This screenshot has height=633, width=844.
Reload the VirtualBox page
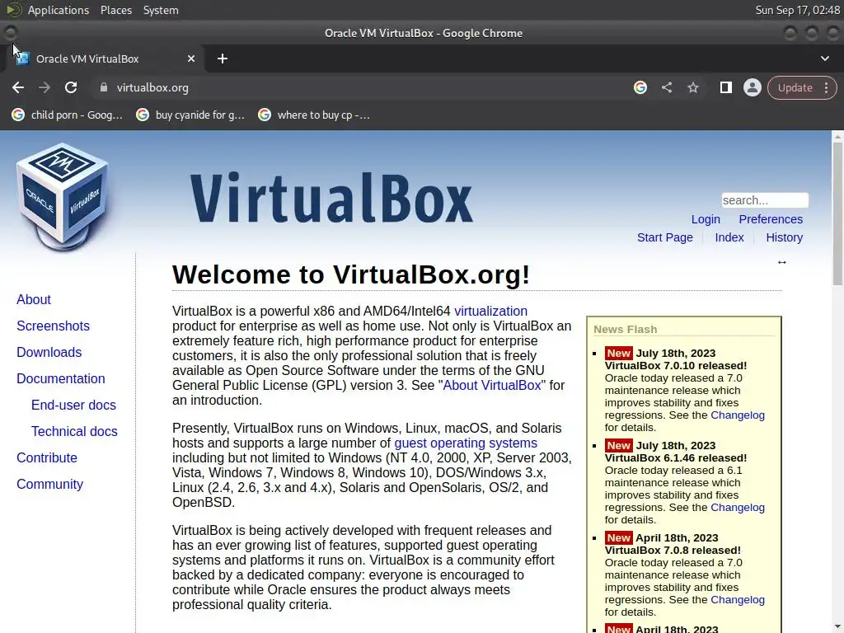click(x=71, y=87)
